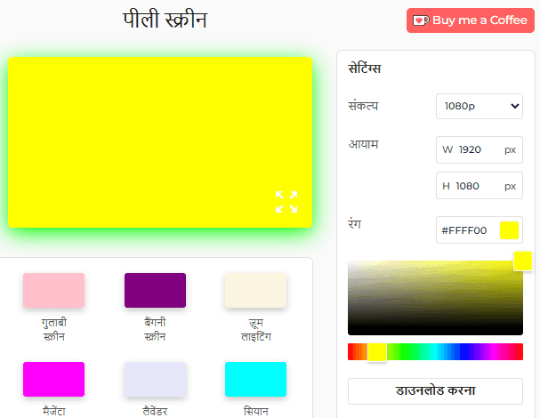Click the आयाम dimensions label
The height and width of the screenshot is (418, 540).
[363, 144]
